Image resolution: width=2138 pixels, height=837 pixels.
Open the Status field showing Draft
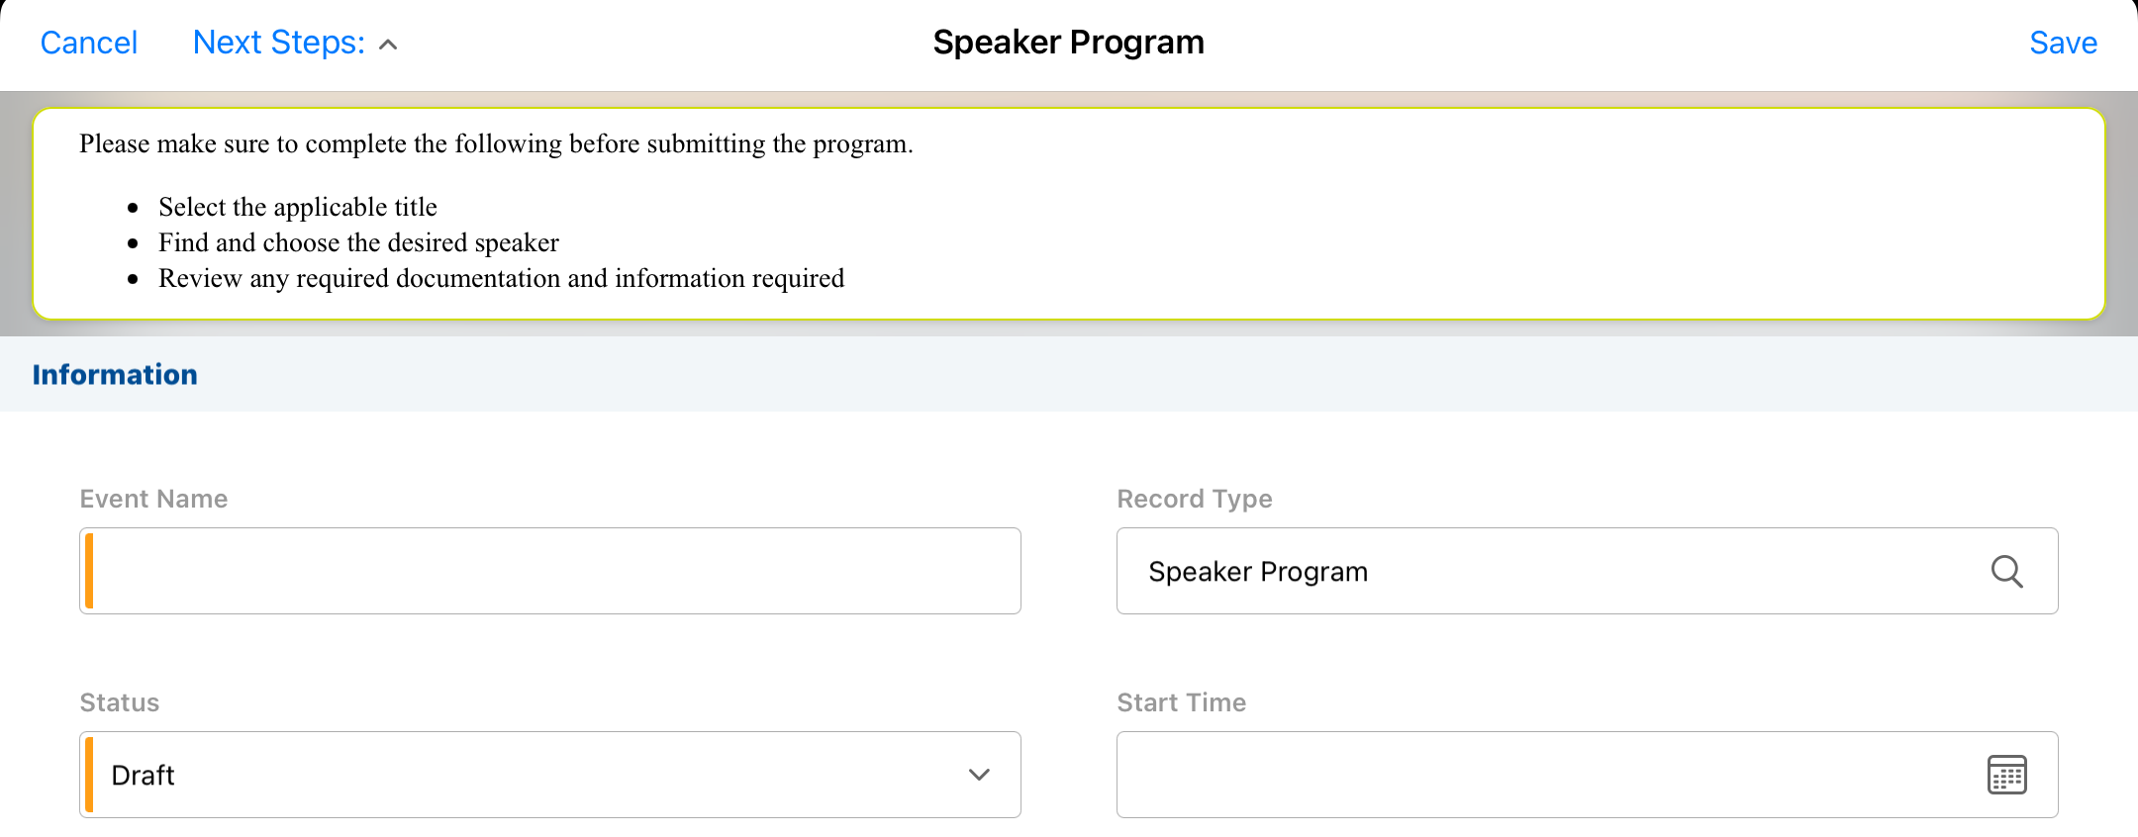point(534,775)
